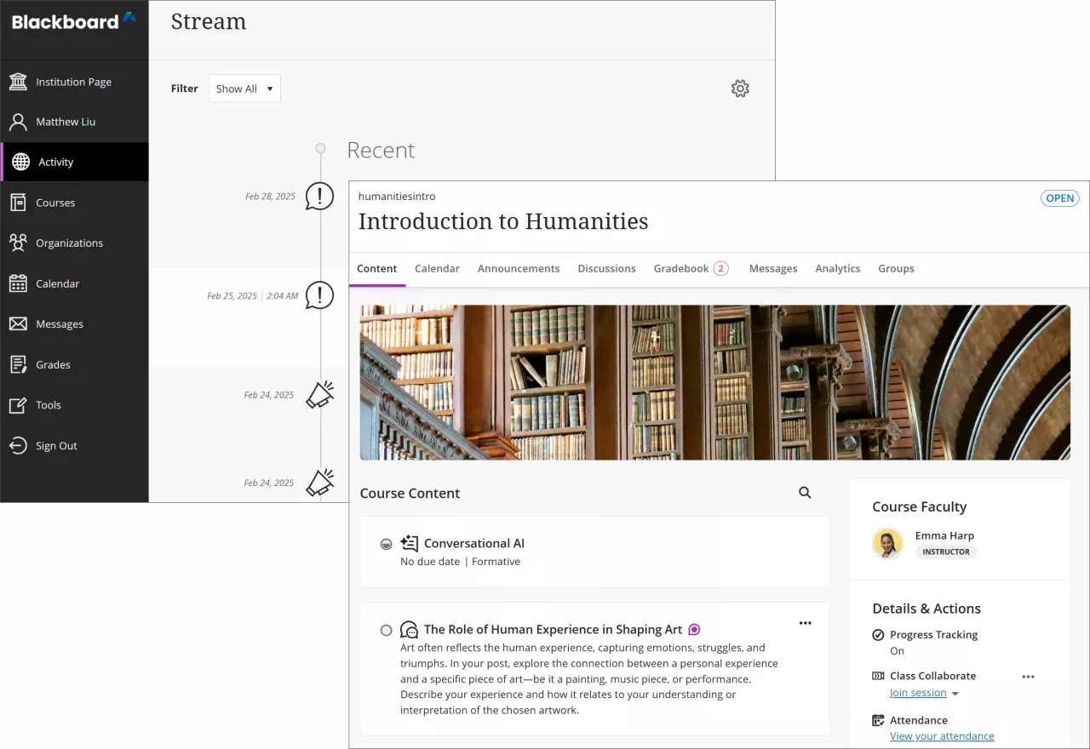
Task: Open the Courses sidebar icon
Action: [18, 202]
